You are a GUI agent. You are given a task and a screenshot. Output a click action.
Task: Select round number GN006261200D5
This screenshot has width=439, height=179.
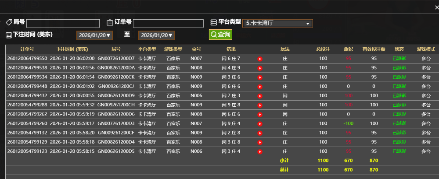116,151
